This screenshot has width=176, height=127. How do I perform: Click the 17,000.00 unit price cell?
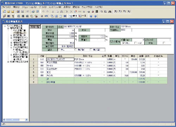pyautogui.click(x=133, y=72)
